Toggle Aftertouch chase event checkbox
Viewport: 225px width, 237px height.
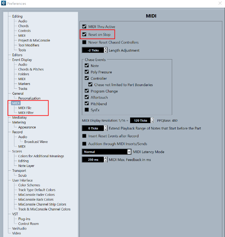[87, 97]
